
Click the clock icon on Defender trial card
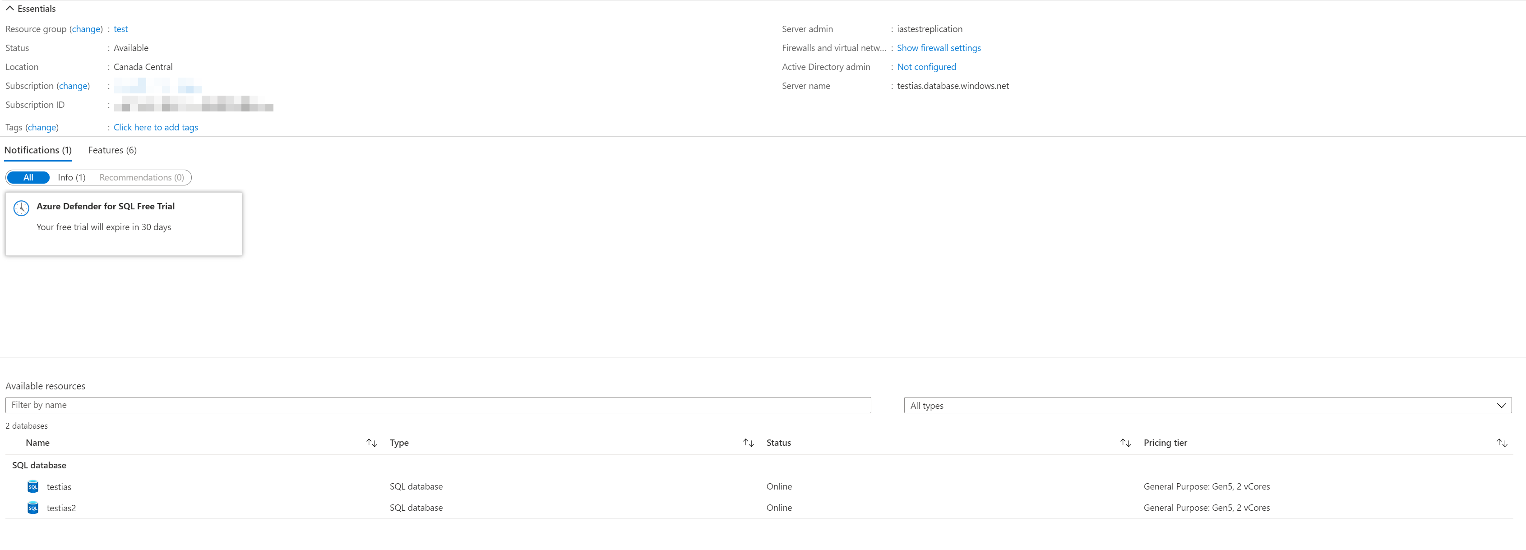21,208
